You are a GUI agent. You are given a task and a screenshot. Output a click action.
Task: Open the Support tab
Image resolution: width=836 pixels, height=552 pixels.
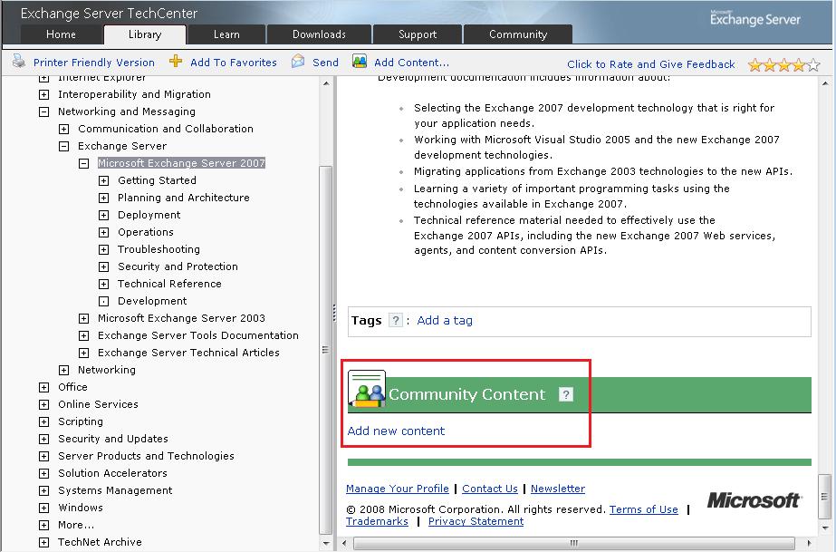418,34
